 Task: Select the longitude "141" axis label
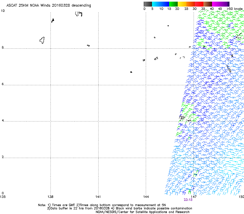pyautogui.click(x=98, y=197)
